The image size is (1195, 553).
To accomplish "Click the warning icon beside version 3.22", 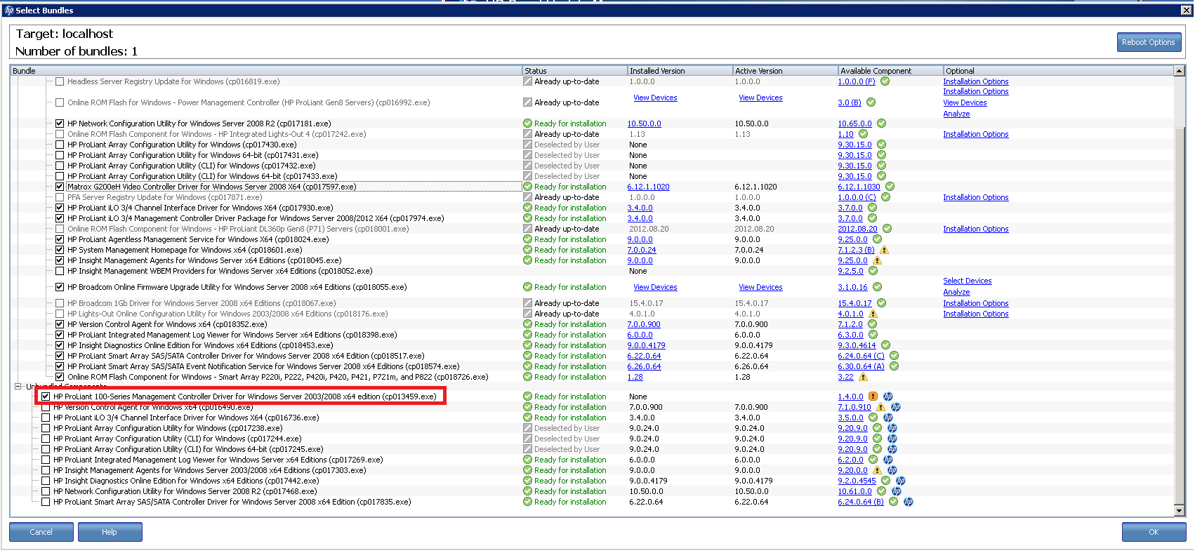I will point(863,377).
